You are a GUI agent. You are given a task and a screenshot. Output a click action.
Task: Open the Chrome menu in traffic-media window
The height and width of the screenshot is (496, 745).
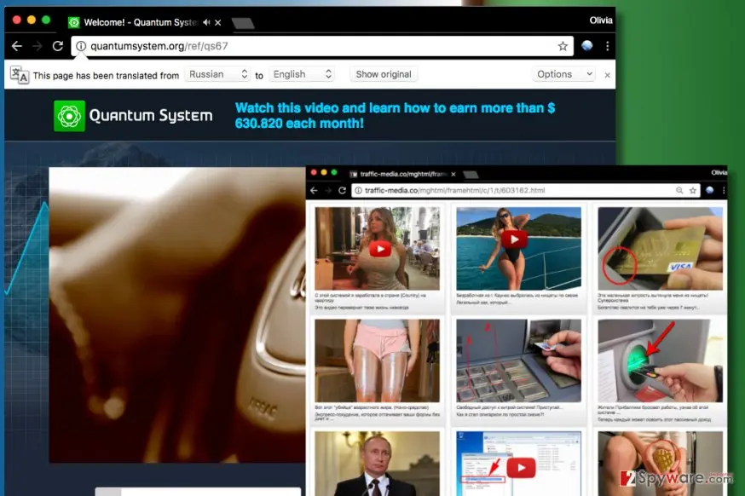pyautogui.click(x=724, y=191)
